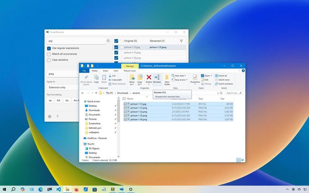
Task: Click Downloads in the address breadcrumb
Action: point(123,93)
